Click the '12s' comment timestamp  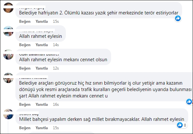[x=56, y=68]
